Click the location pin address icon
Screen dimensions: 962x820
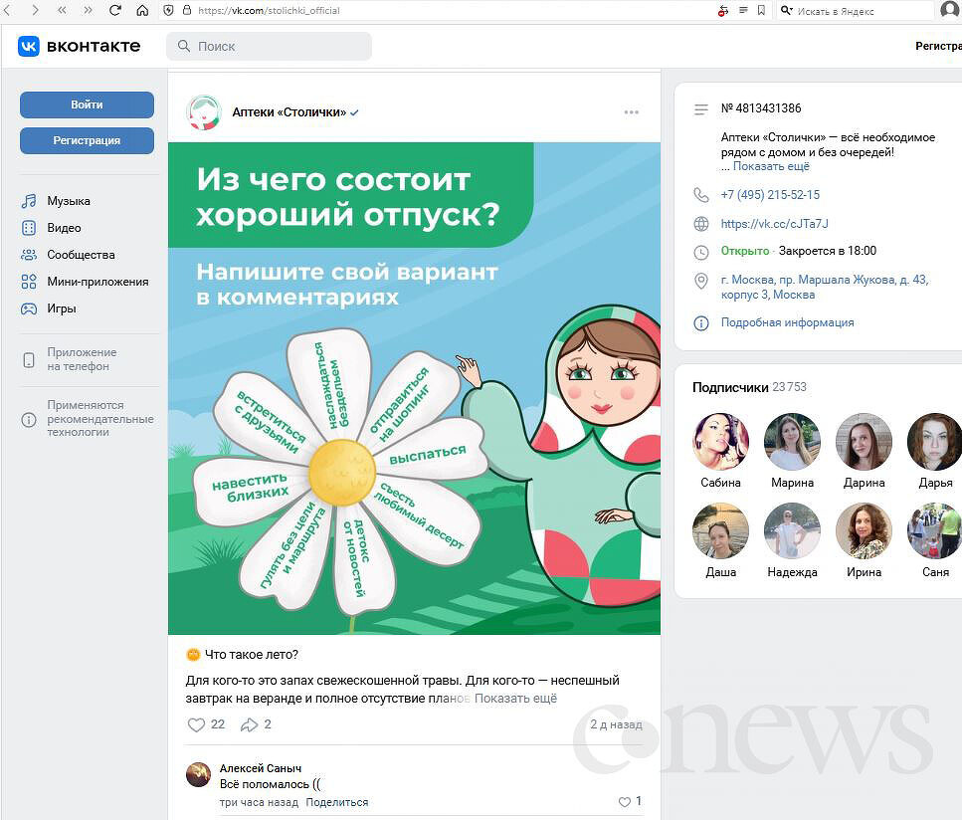tap(700, 281)
